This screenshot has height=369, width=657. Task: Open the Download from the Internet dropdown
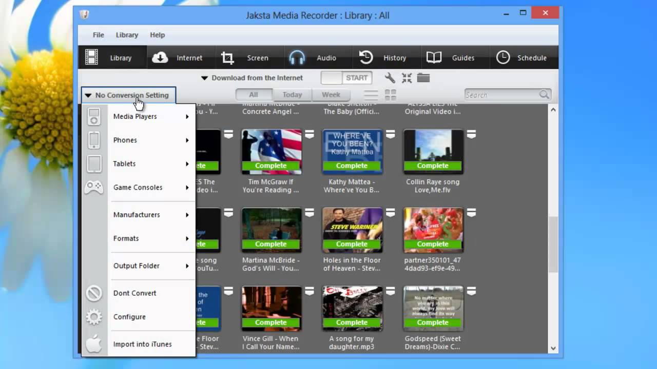point(252,78)
